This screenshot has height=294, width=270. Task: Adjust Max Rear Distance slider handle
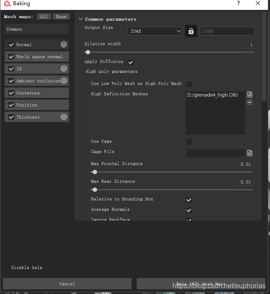coord(95,190)
